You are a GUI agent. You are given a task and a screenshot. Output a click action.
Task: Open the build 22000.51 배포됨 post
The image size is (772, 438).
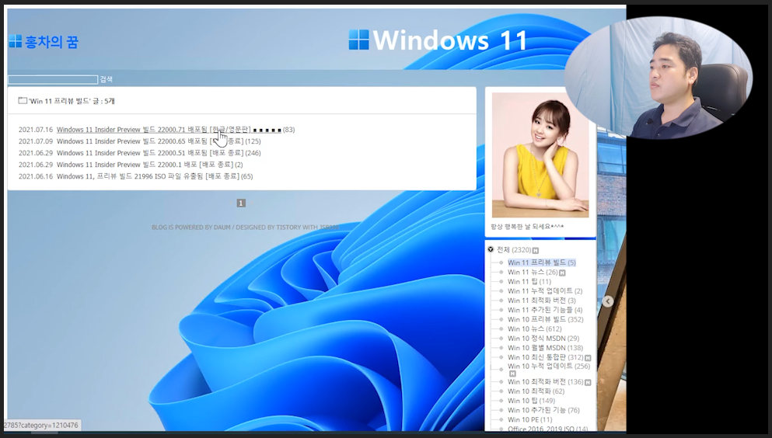click(x=150, y=153)
